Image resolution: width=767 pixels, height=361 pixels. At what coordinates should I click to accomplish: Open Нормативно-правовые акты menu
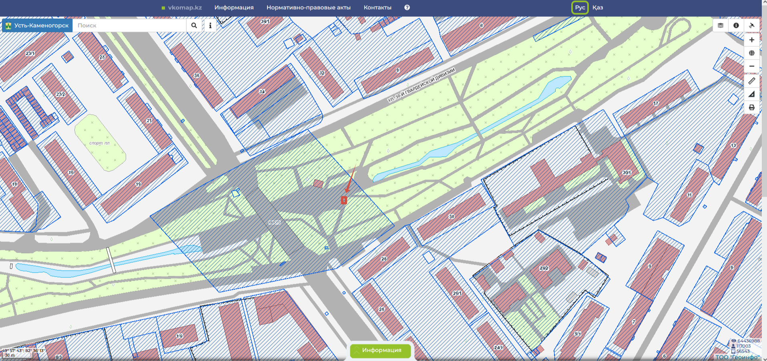(309, 8)
